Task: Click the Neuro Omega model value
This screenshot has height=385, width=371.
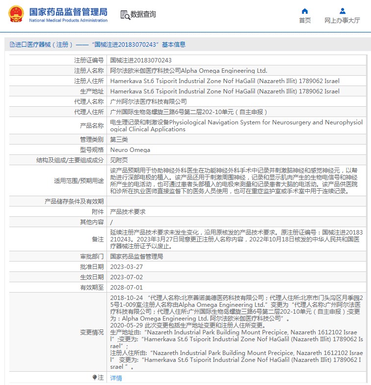Action: [x=130, y=150]
